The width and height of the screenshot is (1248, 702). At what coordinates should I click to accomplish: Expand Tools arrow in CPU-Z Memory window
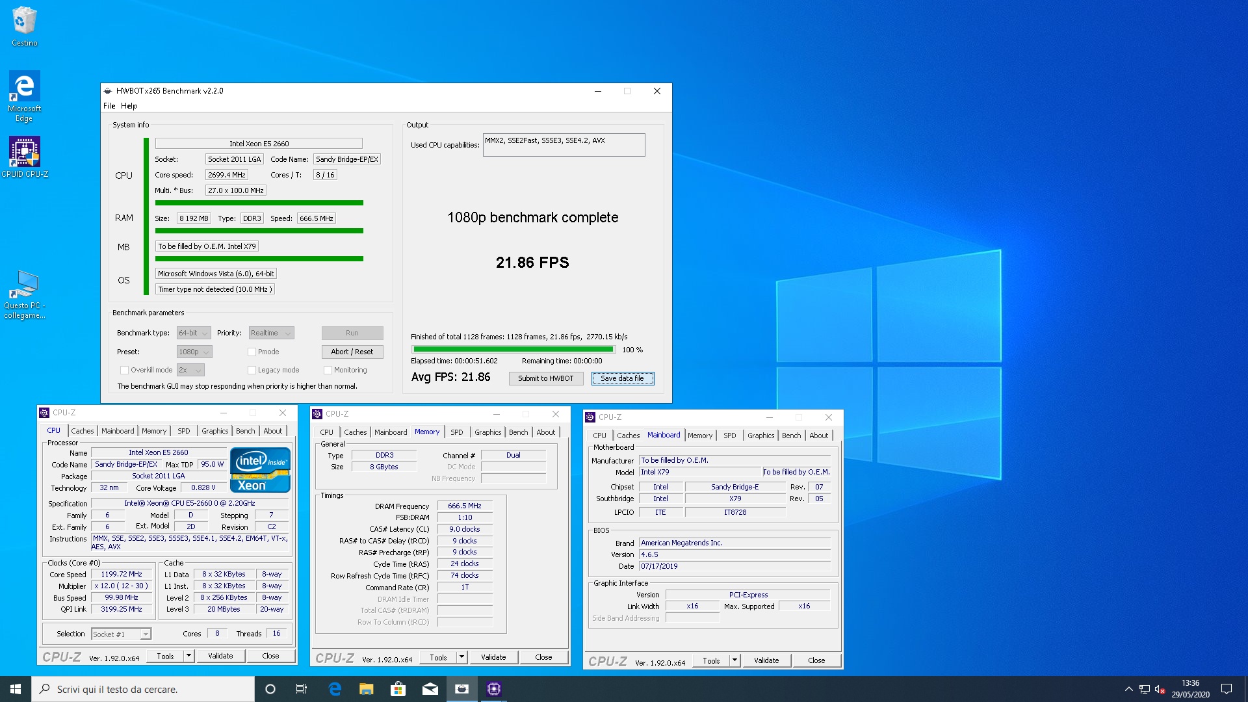pos(461,657)
